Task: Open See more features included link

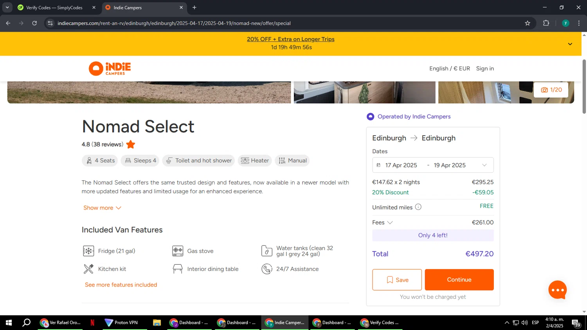Action: 121,285
